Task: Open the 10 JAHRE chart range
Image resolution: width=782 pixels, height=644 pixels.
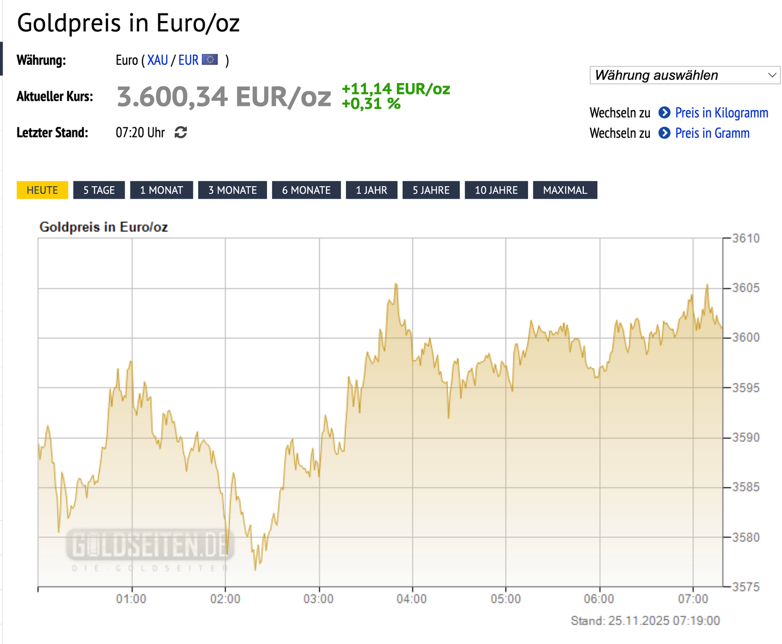Action: coord(496,190)
